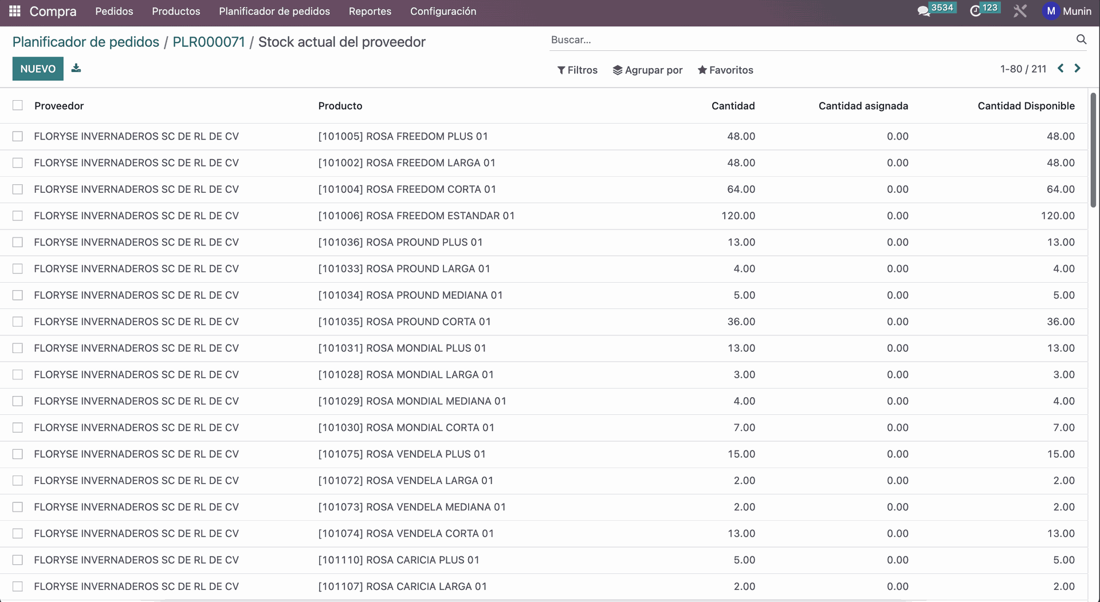Click the [101072] ROSA VENDELA LARGA 01 cell
The width and height of the screenshot is (1100, 602).
[x=406, y=481]
